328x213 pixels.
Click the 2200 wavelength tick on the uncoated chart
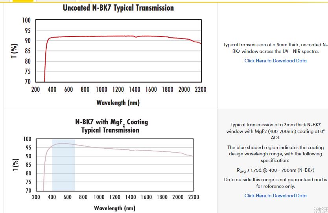[x=201, y=89]
